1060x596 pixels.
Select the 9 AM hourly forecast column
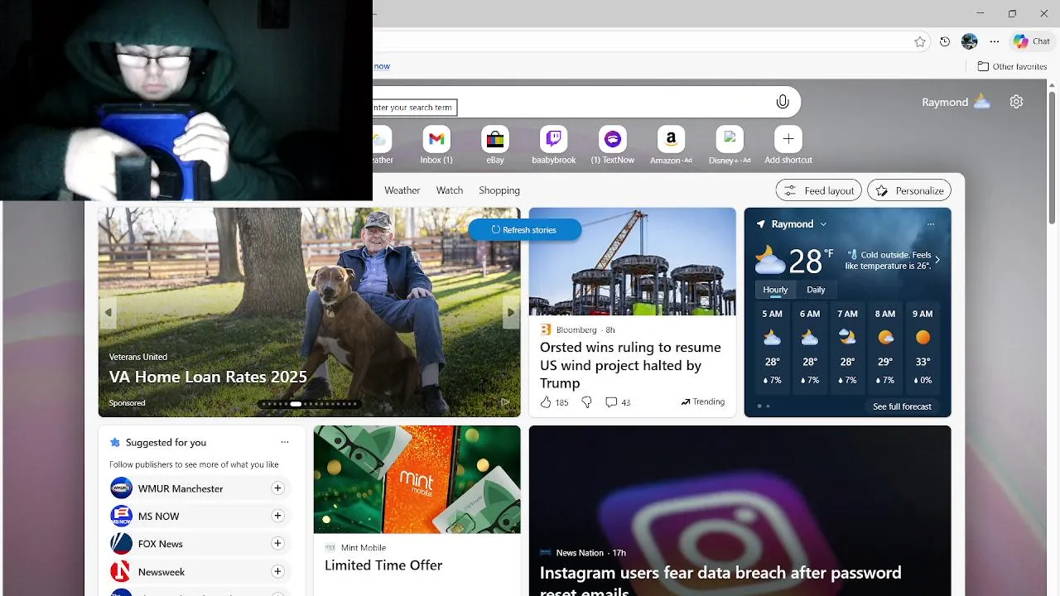[x=923, y=347]
